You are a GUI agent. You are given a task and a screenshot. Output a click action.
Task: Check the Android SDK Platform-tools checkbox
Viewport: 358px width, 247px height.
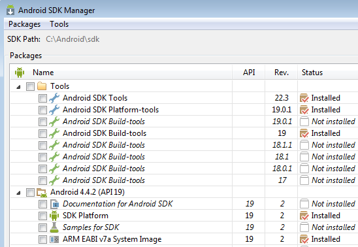pyautogui.click(x=42, y=110)
